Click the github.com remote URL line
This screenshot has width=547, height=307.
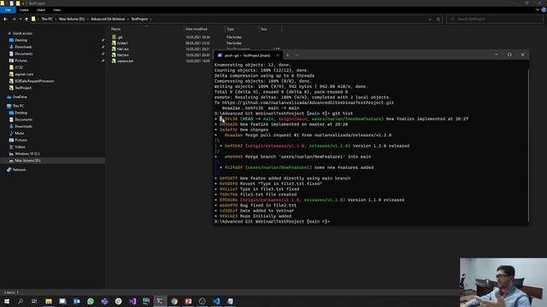point(304,102)
